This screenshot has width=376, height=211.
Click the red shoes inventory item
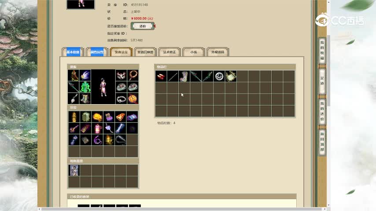(161, 76)
